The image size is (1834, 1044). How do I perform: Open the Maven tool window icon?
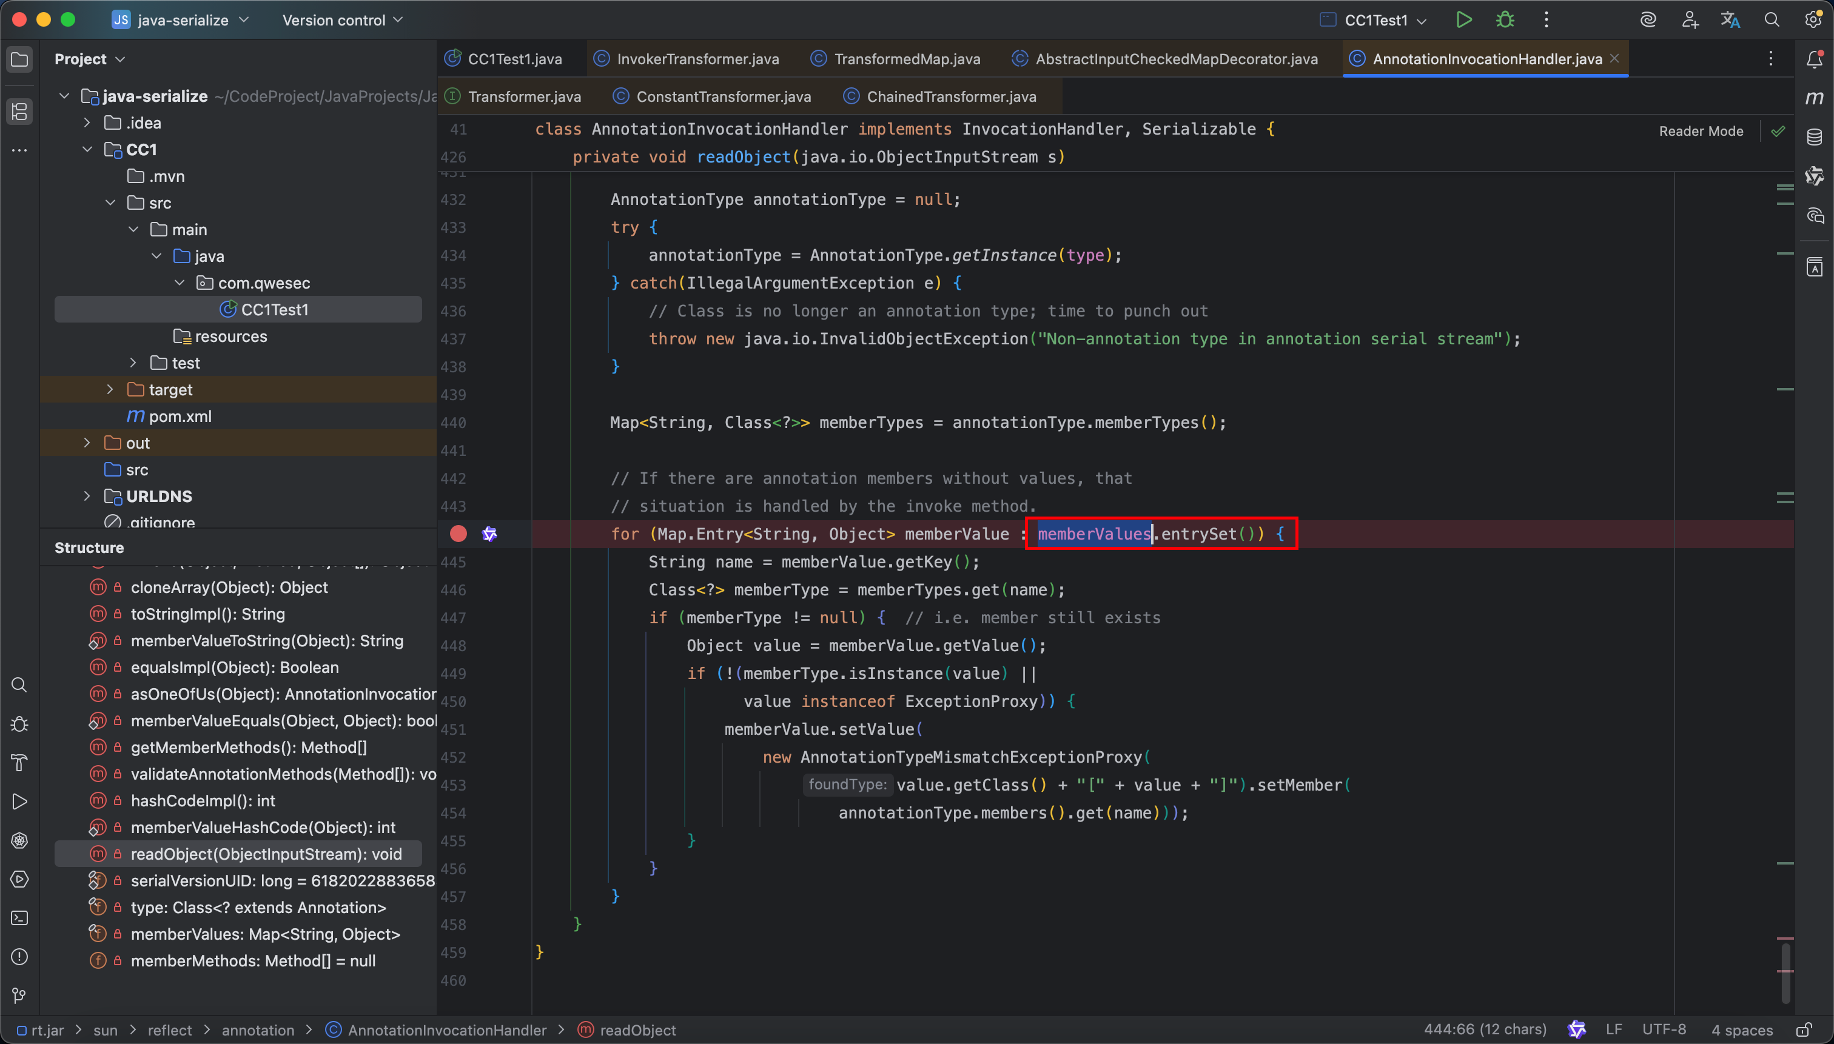click(x=1814, y=98)
